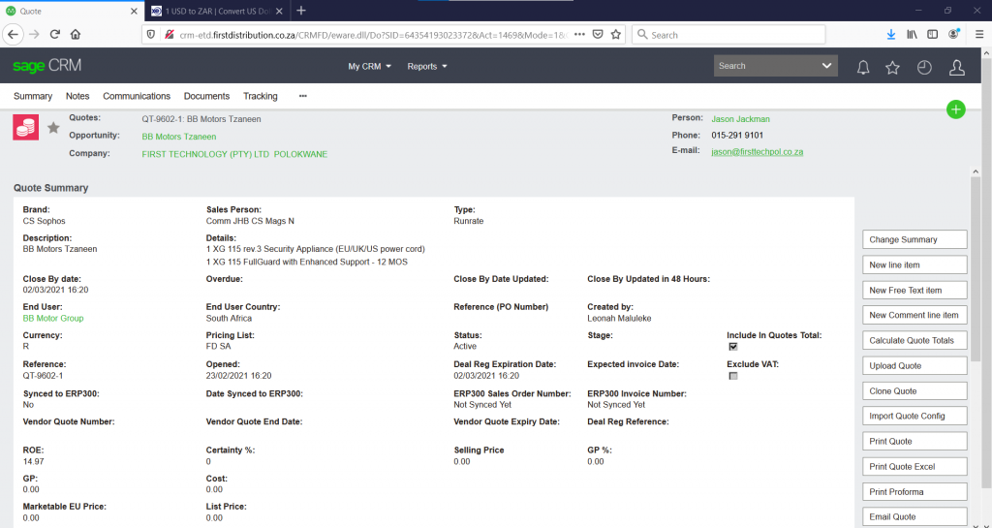
Task: Open the notifications bell icon
Action: point(862,67)
